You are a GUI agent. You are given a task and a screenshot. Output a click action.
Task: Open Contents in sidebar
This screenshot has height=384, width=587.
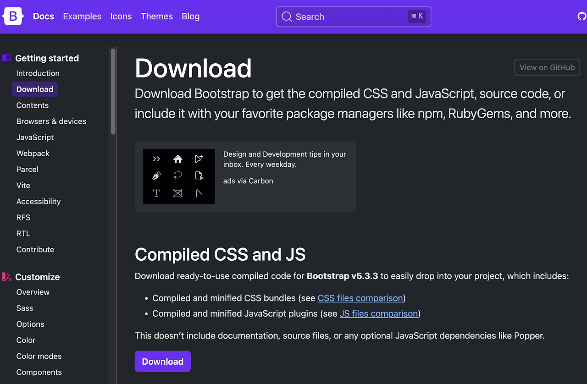[x=33, y=105]
